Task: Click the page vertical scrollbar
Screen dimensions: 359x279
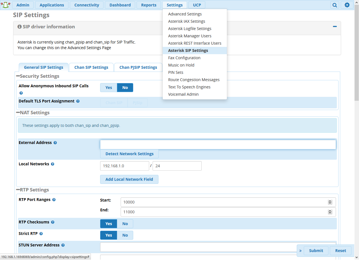Action: (356, 53)
